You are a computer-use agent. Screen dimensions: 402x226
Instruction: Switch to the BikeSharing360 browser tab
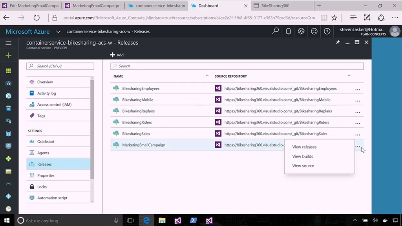tap(275, 6)
